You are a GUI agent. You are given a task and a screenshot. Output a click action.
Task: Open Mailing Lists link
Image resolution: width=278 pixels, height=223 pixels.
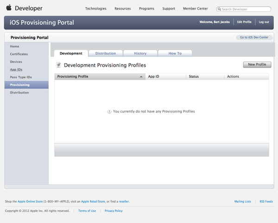[x=242, y=201]
